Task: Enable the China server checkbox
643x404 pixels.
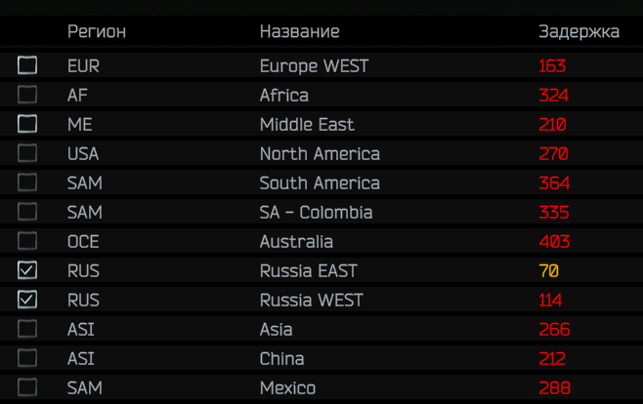Action: [x=27, y=358]
